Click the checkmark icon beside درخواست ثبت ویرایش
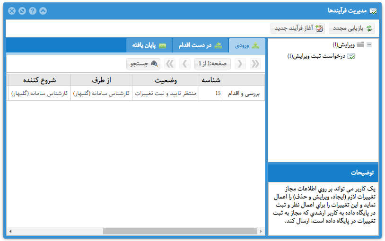This screenshot has height=241, width=385. (351, 56)
